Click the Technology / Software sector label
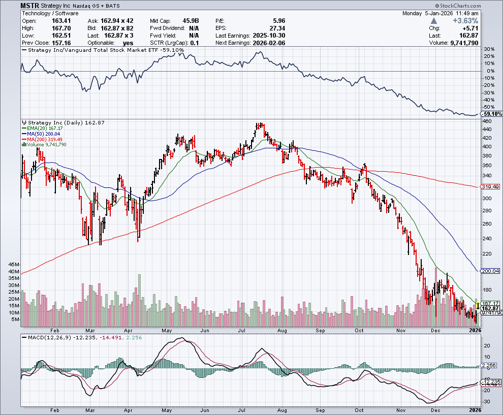This screenshot has height=415, width=503. click(x=50, y=13)
